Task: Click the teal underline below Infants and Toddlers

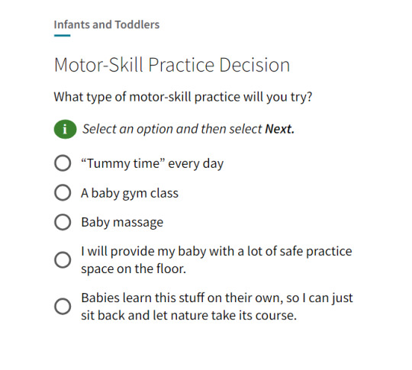Action: [x=63, y=36]
